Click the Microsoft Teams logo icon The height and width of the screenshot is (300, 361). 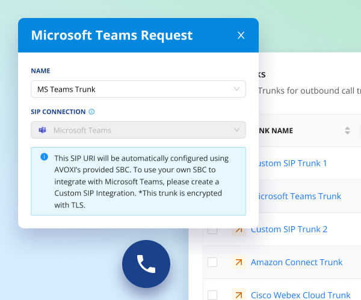coord(43,130)
